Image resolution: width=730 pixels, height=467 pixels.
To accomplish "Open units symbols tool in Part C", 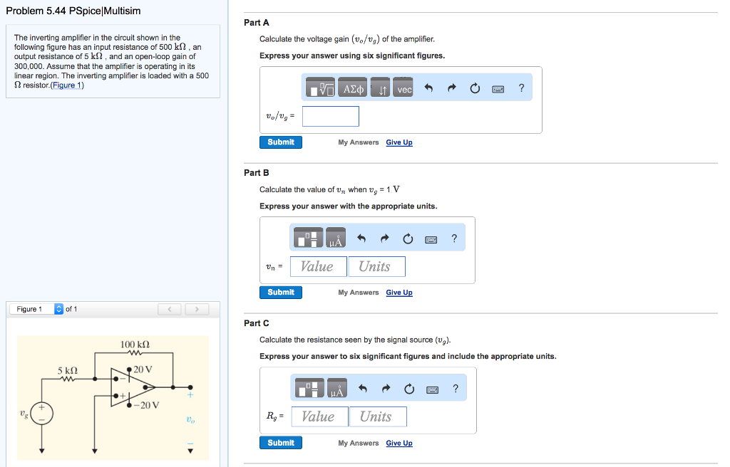I will (x=337, y=388).
